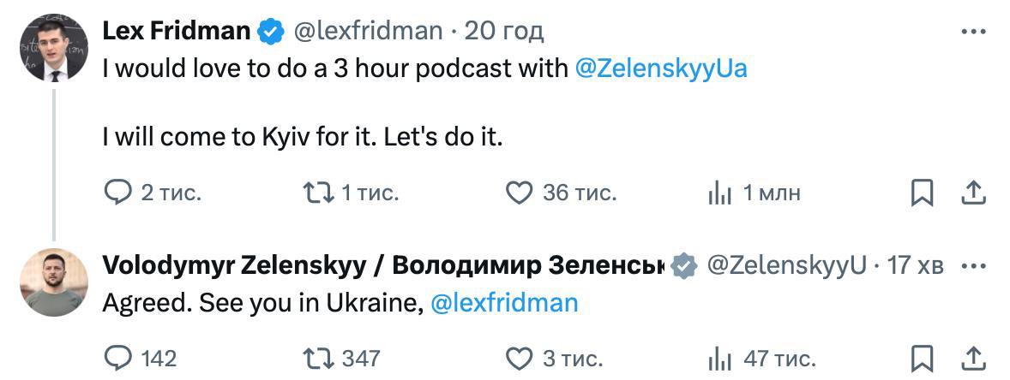The height and width of the screenshot is (380, 1010).
Task: Open more options for Zelenskyy's tweet
Action: 973,265
